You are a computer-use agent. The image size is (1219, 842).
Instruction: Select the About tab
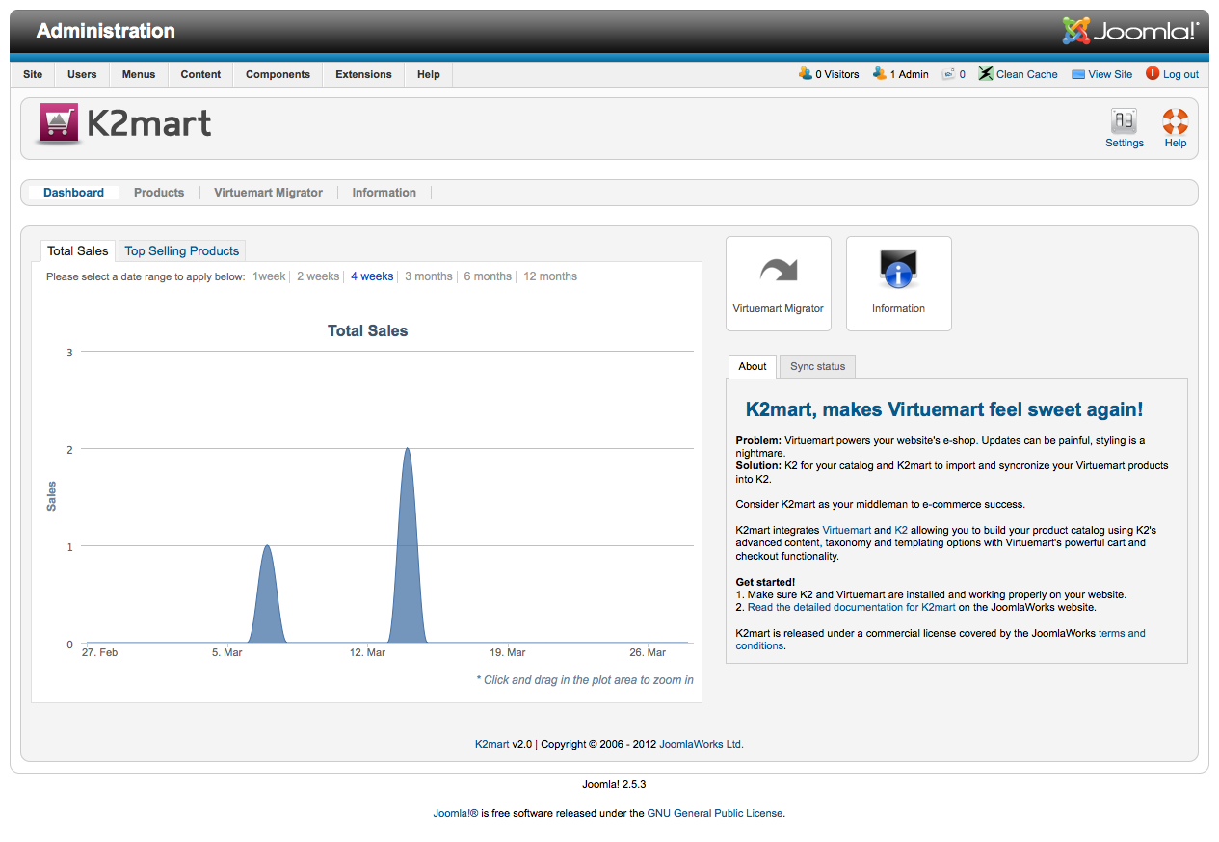[x=753, y=366]
